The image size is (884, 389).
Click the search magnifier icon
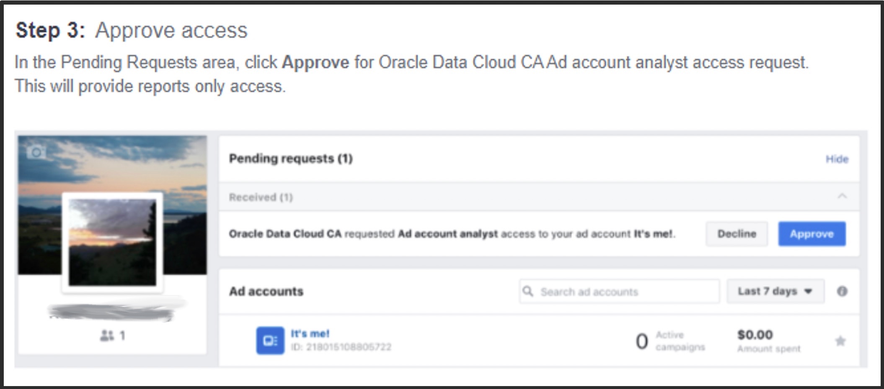pos(528,291)
